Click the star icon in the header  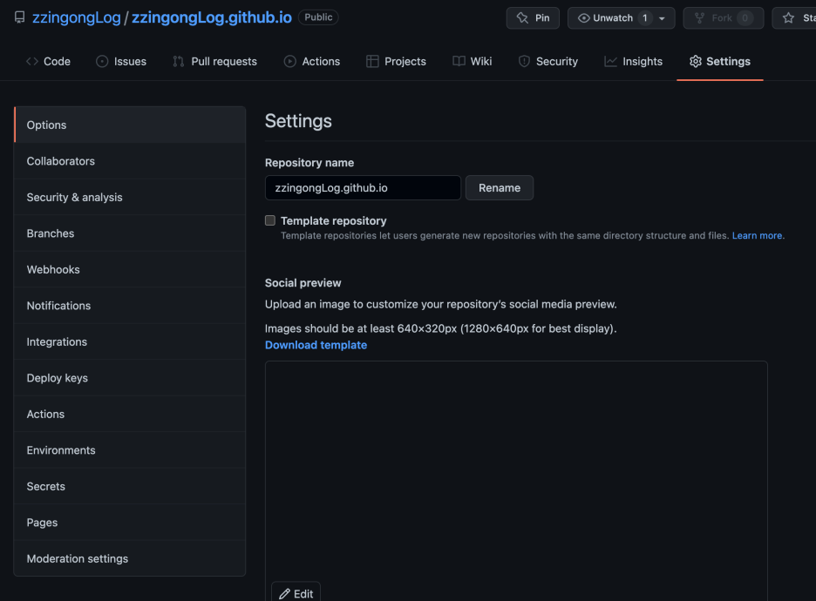(x=788, y=18)
